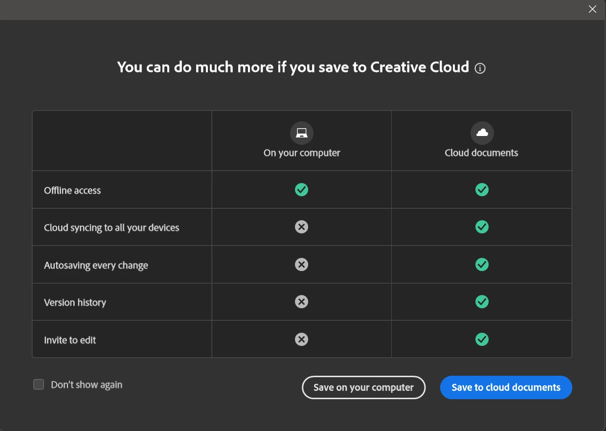Click the Cloud documents column header text
The width and height of the screenshot is (606, 431).
pyautogui.click(x=481, y=153)
